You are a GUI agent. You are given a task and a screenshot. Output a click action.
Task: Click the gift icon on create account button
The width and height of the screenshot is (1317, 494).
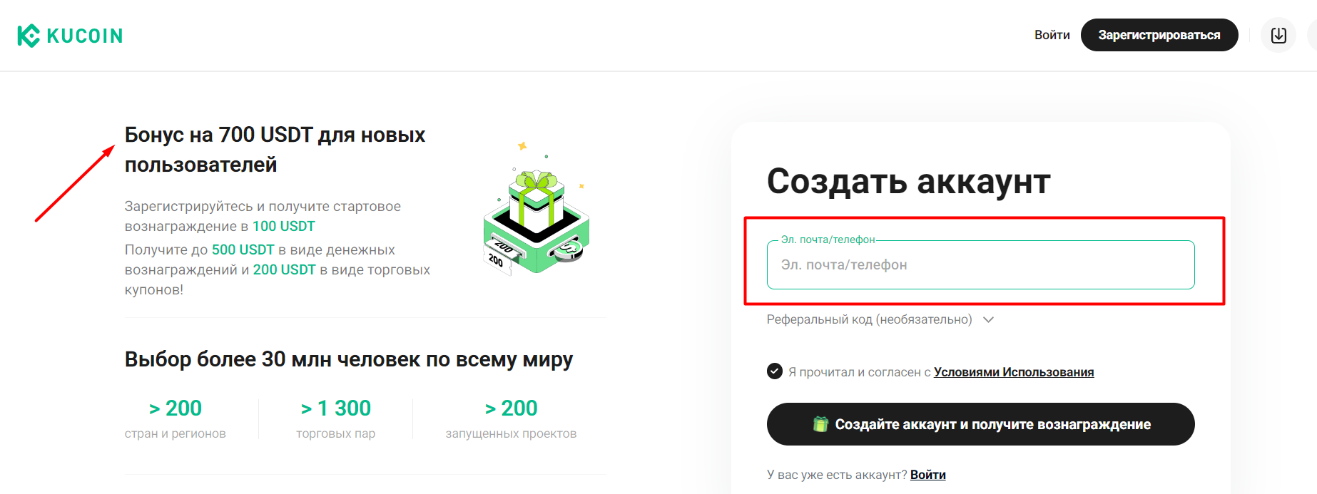820,424
